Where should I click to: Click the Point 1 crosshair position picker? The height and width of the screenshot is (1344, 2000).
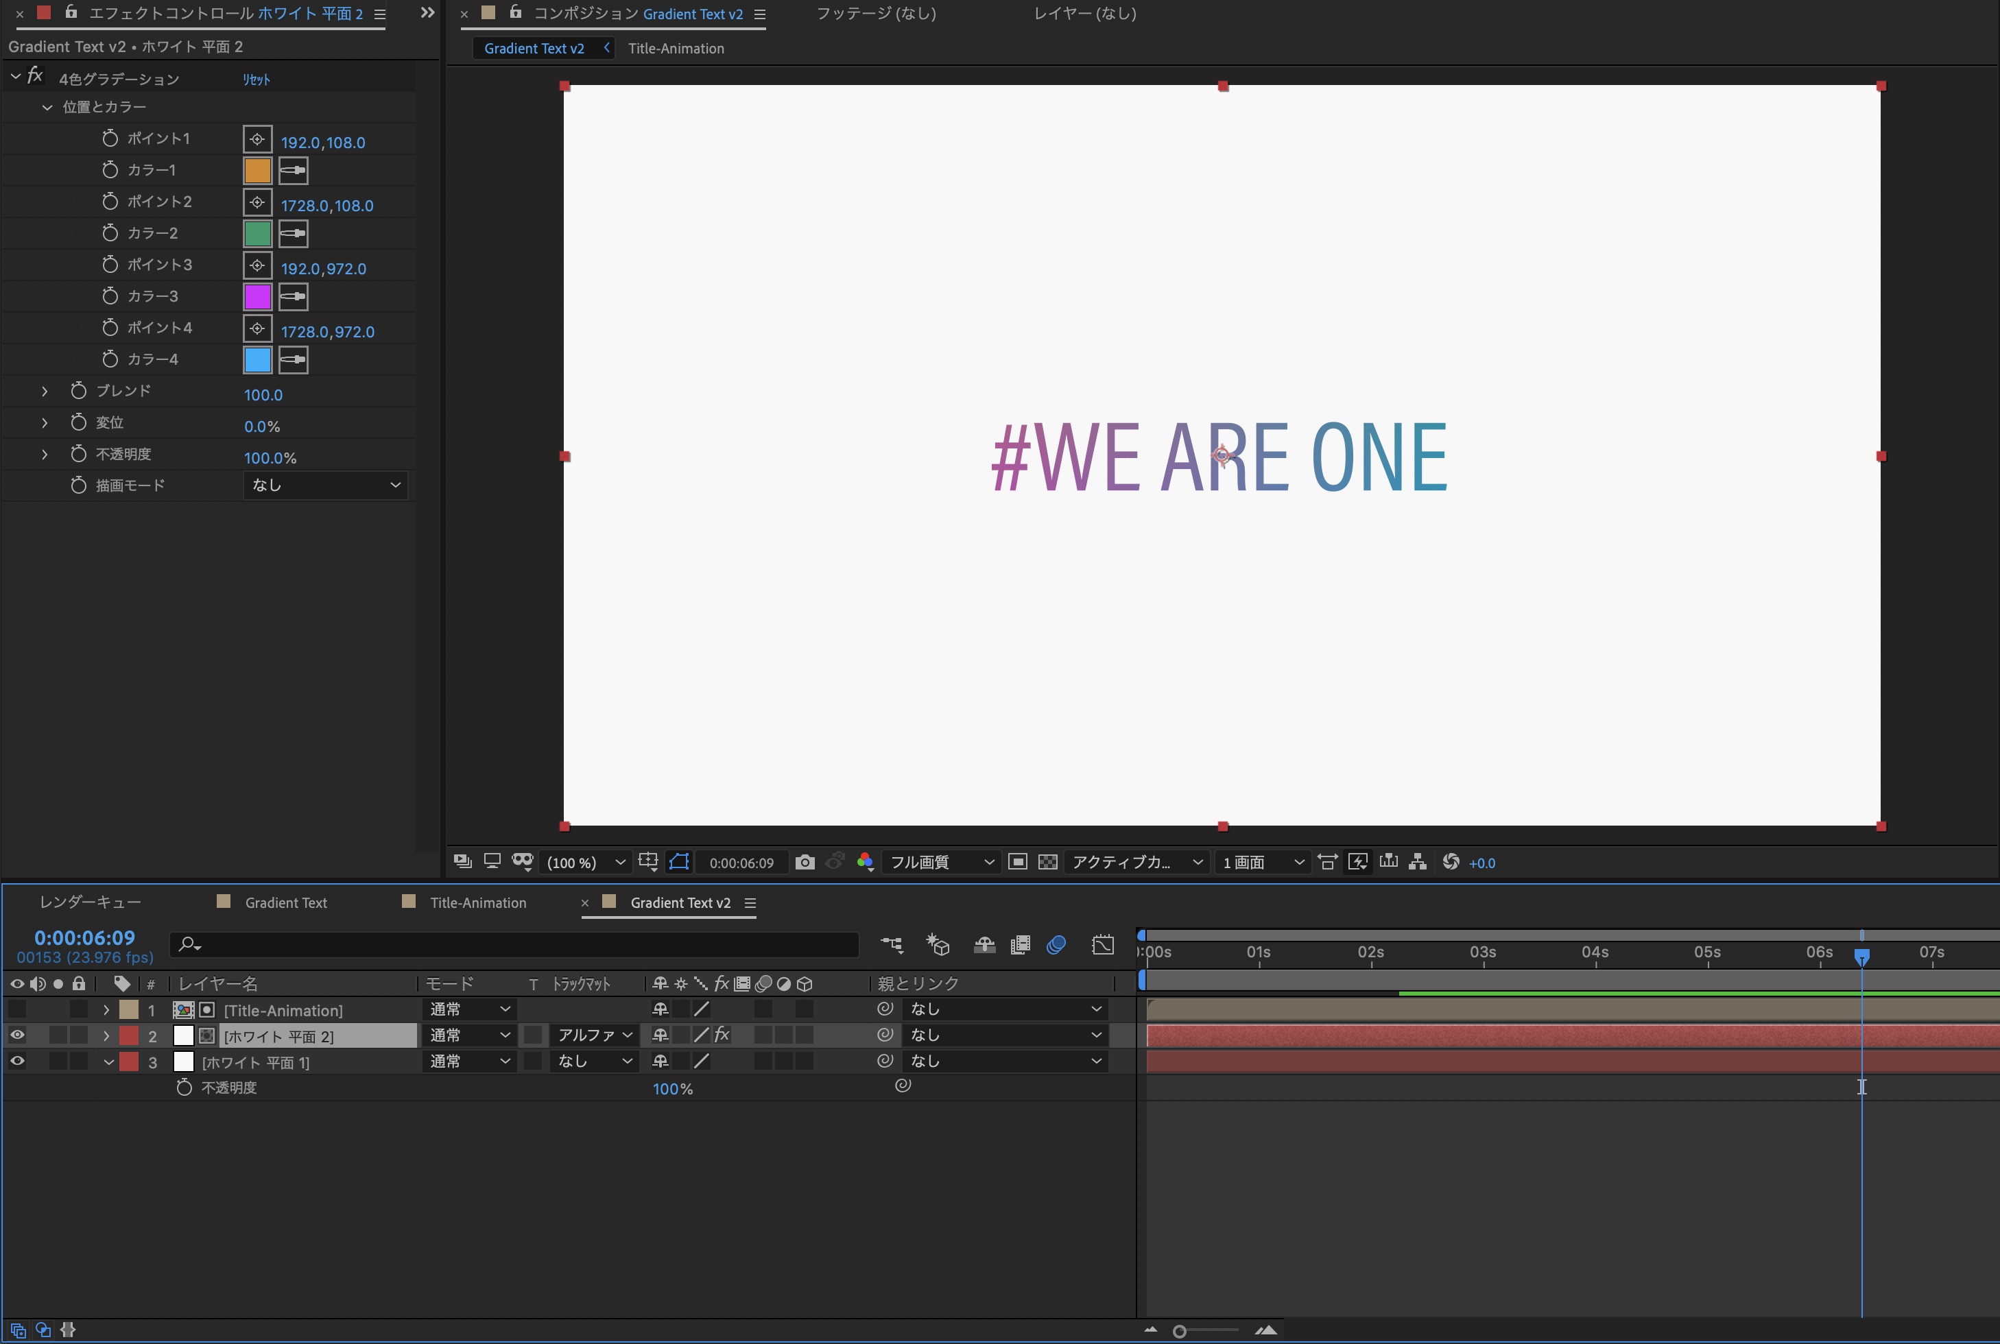pyautogui.click(x=257, y=139)
